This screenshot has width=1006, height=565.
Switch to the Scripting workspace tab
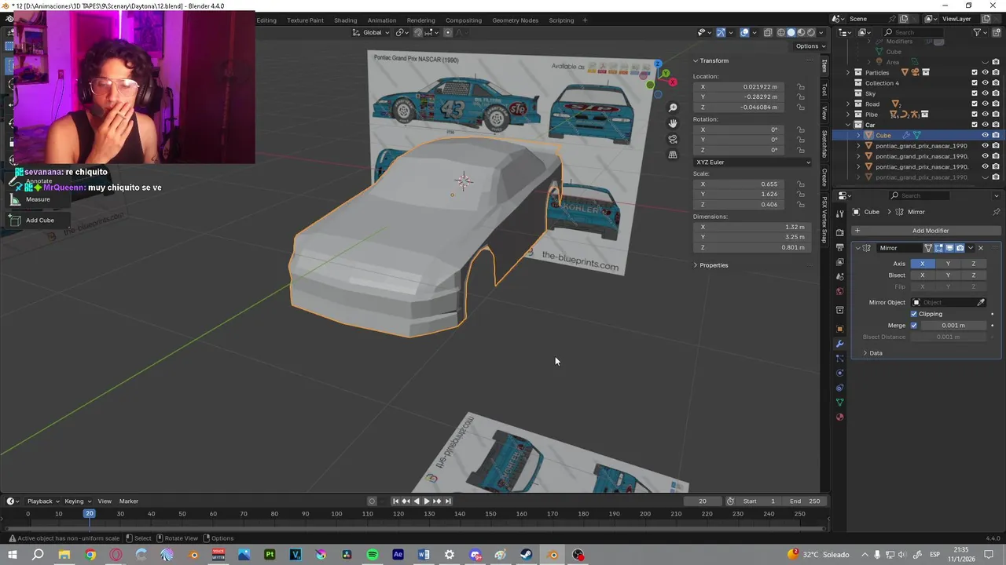561,20
